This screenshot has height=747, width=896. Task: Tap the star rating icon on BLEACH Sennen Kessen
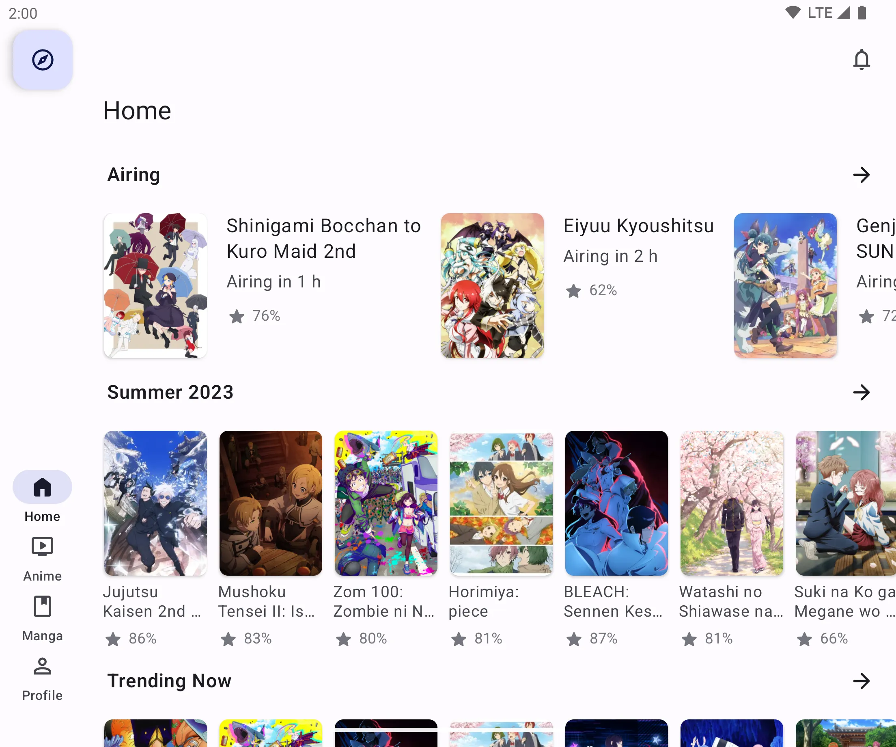pos(574,638)
